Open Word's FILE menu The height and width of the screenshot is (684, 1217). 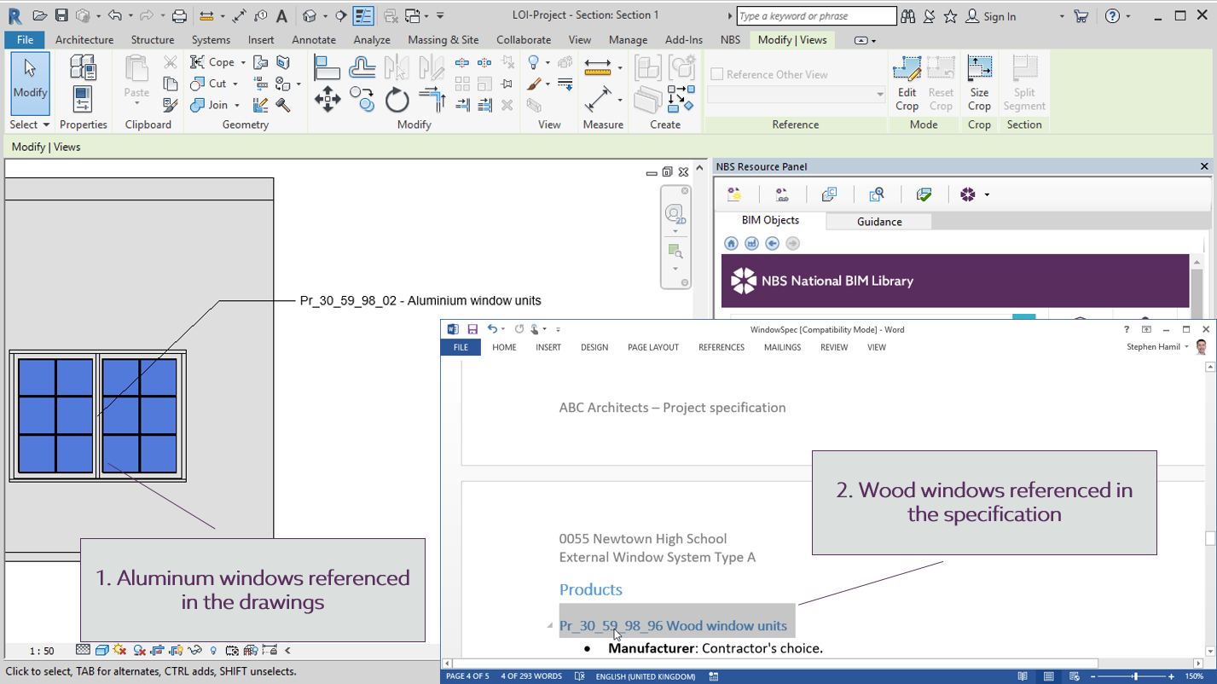pyautogui.click(x=461, y=347)
